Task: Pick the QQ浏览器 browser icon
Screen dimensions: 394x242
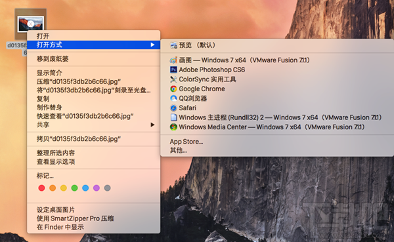Action: point(173,98)
